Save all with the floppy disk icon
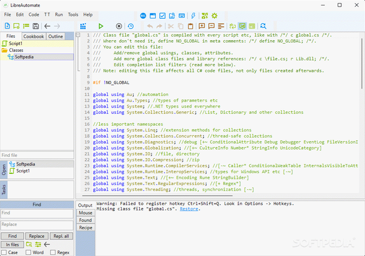Viewport: 365px width, 256px height. click(x=36, y=26)
